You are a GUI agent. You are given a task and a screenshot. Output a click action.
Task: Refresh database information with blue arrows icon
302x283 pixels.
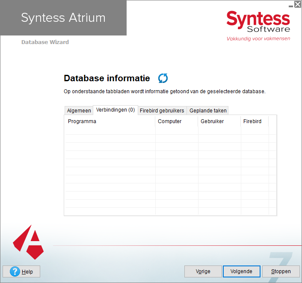pyautogui.click(x=163, y=78)
